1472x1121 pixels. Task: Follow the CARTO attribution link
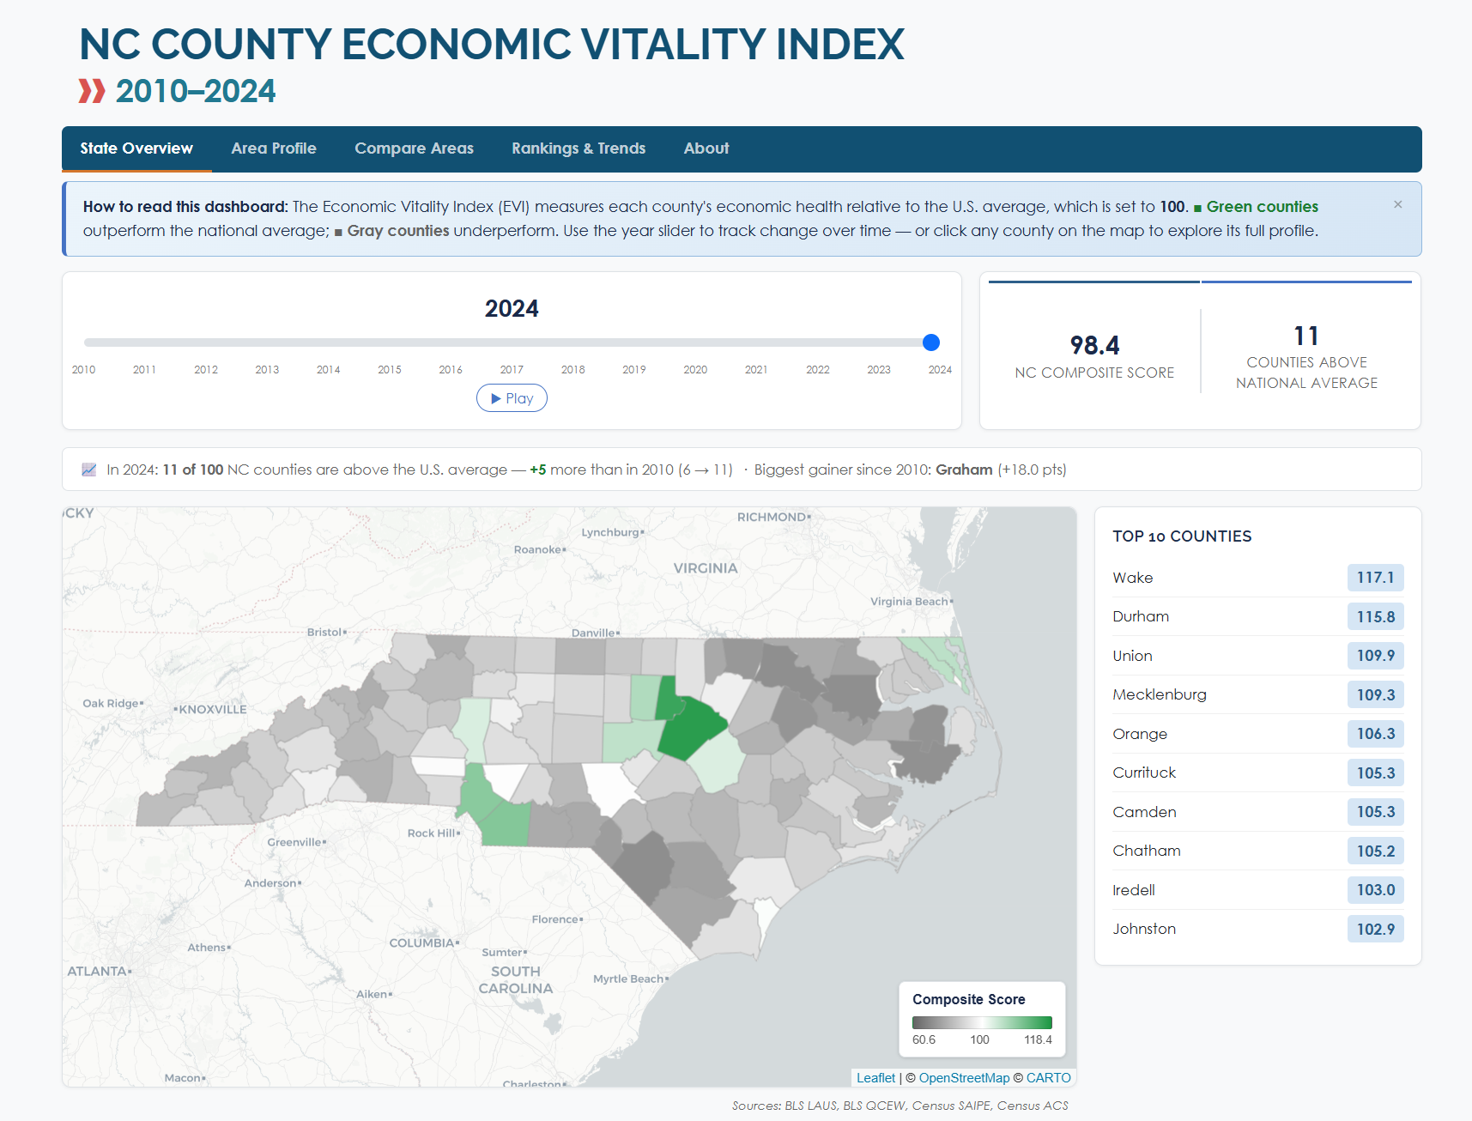(1048, 1078)
